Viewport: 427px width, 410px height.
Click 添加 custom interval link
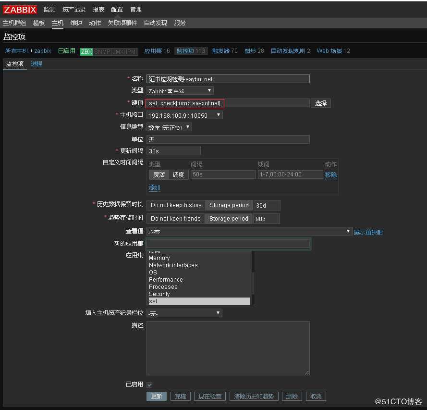[154, 187]
